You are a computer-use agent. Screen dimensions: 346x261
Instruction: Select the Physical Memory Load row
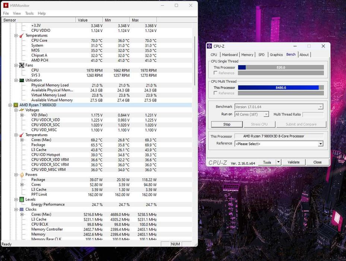coord(97,85)
